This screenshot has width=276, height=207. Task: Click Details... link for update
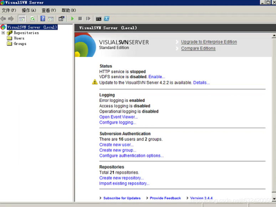[201, 83]
